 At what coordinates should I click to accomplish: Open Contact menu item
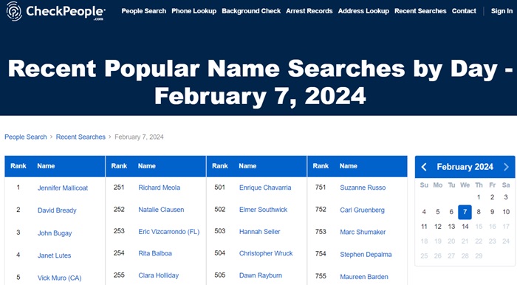coord(464,11)
